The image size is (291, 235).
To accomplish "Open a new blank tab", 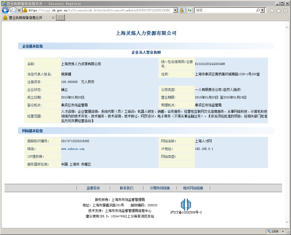I will (60, 18).
